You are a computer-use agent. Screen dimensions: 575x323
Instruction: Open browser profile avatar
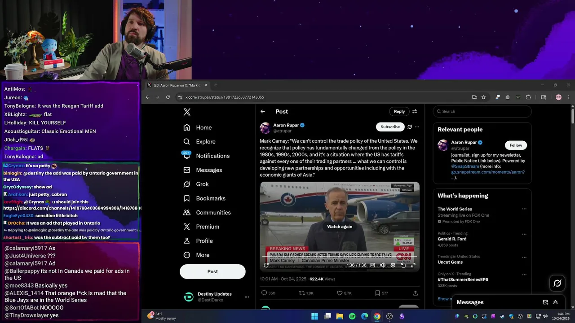coord(558,97)
